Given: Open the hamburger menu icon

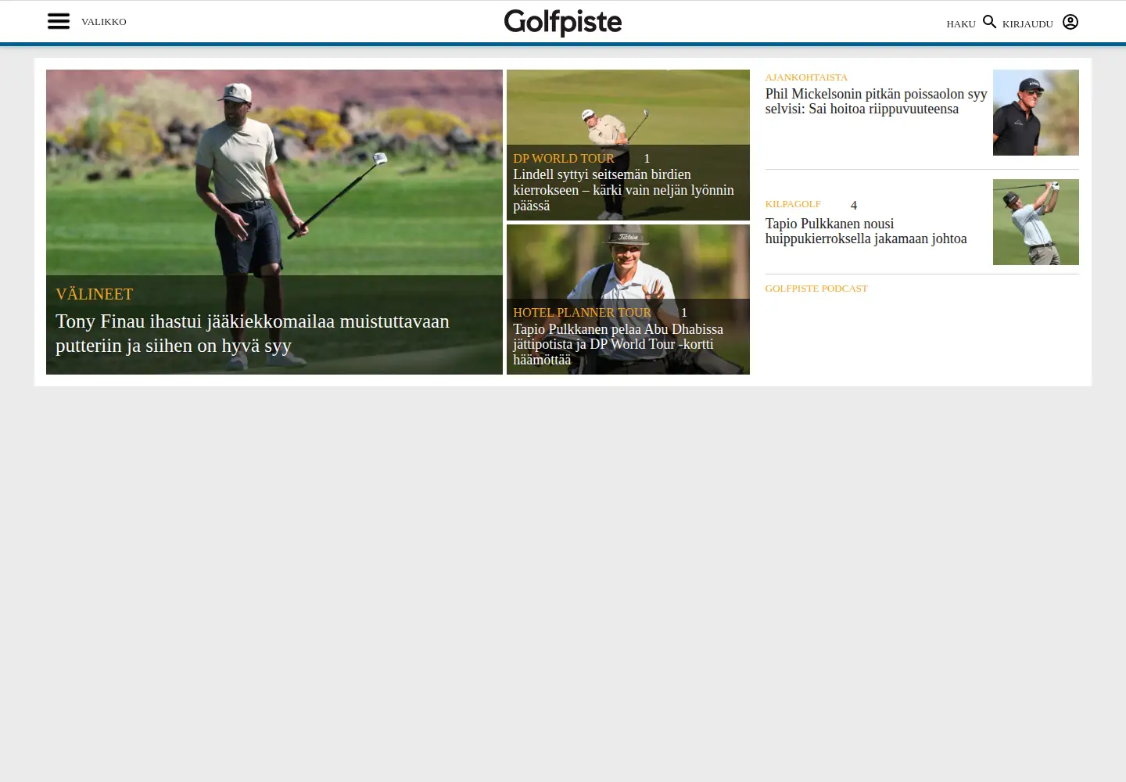Looking at the screenshot, I should tap(59, 21).
